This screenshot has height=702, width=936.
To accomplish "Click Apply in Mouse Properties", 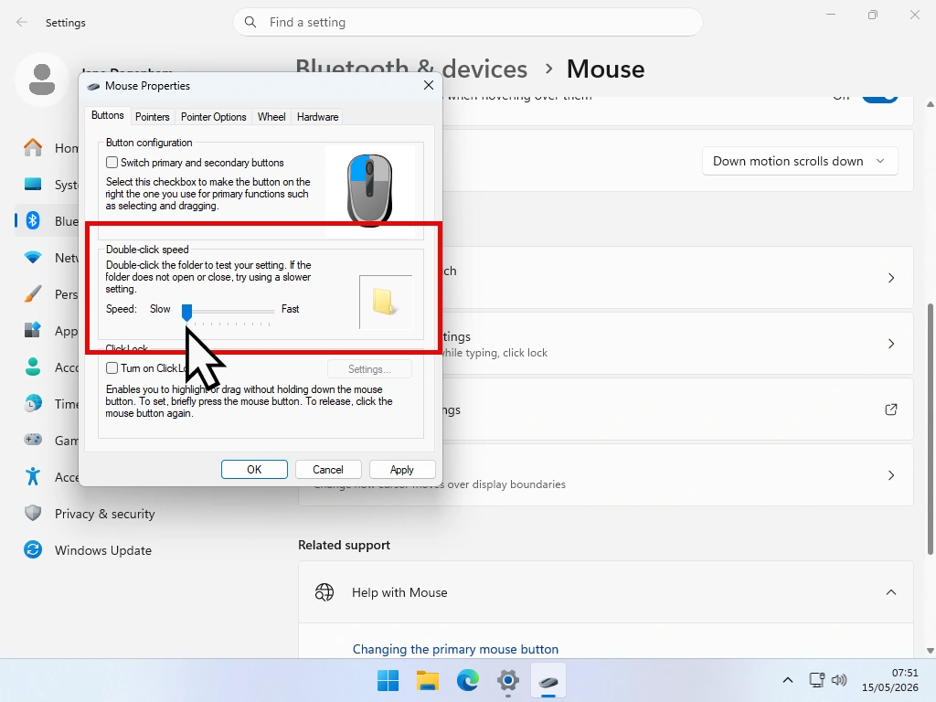I will [x=402, y=469].
